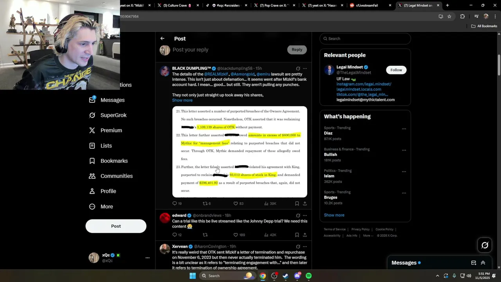
Task: Open Grok icon on Xervean's post
Action: [298, 247]
